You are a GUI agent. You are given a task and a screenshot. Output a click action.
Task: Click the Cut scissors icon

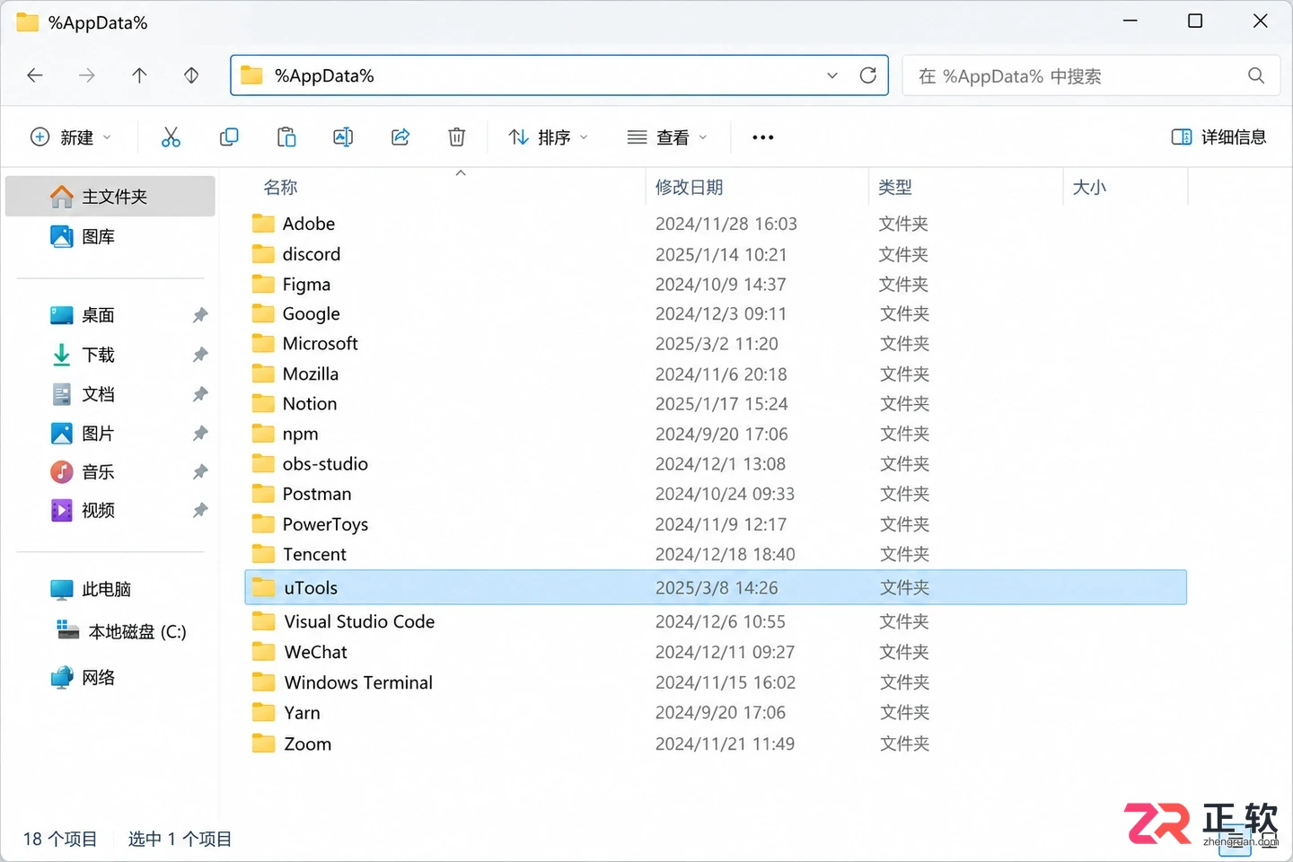click(171, 137)
